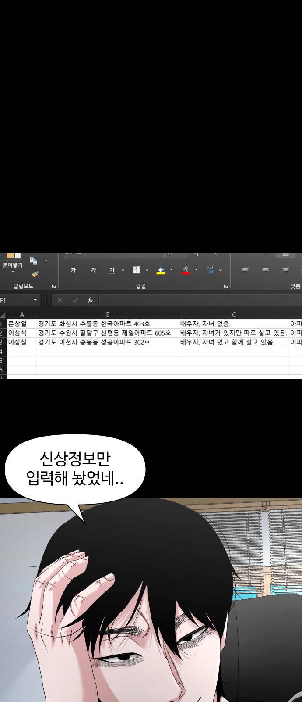Select the Format Painter brush icon
This screenshot has width=302, height=702.
pos(35,274)
